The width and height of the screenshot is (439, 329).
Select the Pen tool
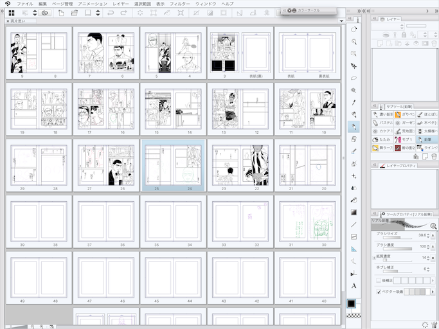click(354, 114)
